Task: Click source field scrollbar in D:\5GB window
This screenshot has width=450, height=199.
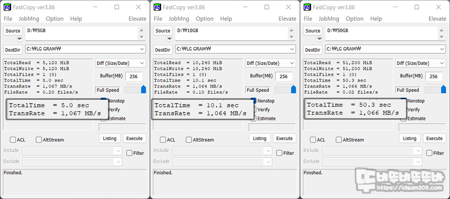Action: (141, 33)
